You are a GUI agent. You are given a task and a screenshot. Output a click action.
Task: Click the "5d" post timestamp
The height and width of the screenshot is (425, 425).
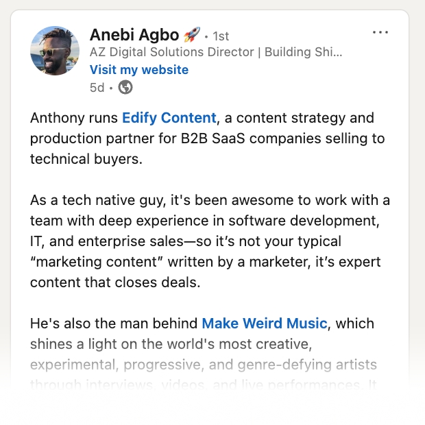(97, 87)
